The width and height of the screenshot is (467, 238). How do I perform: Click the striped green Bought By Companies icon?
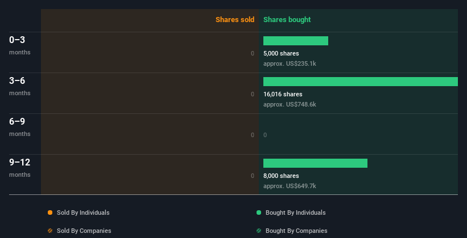coord(259,231)
